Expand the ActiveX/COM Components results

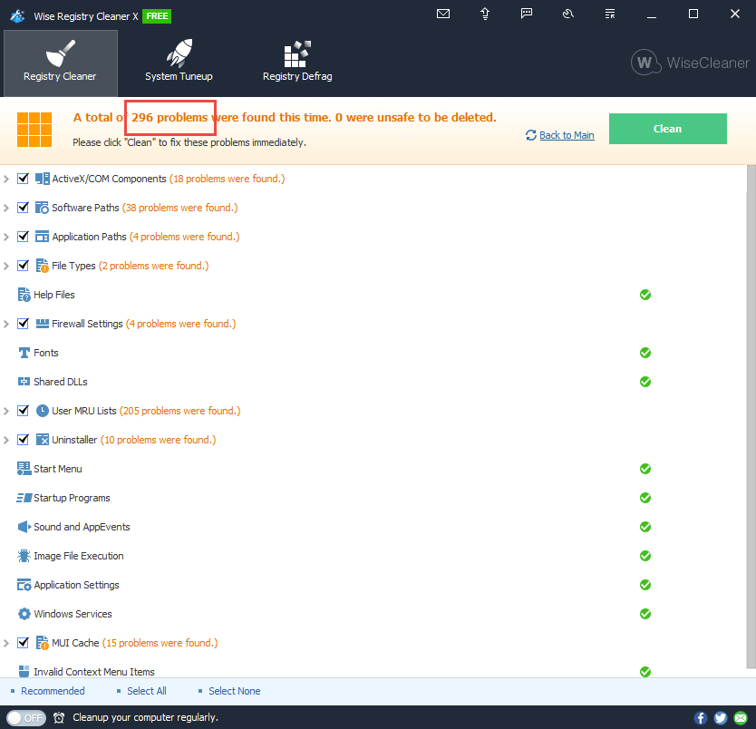pos(6,179)
